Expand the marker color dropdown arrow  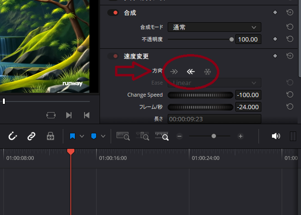click(102, 136)
